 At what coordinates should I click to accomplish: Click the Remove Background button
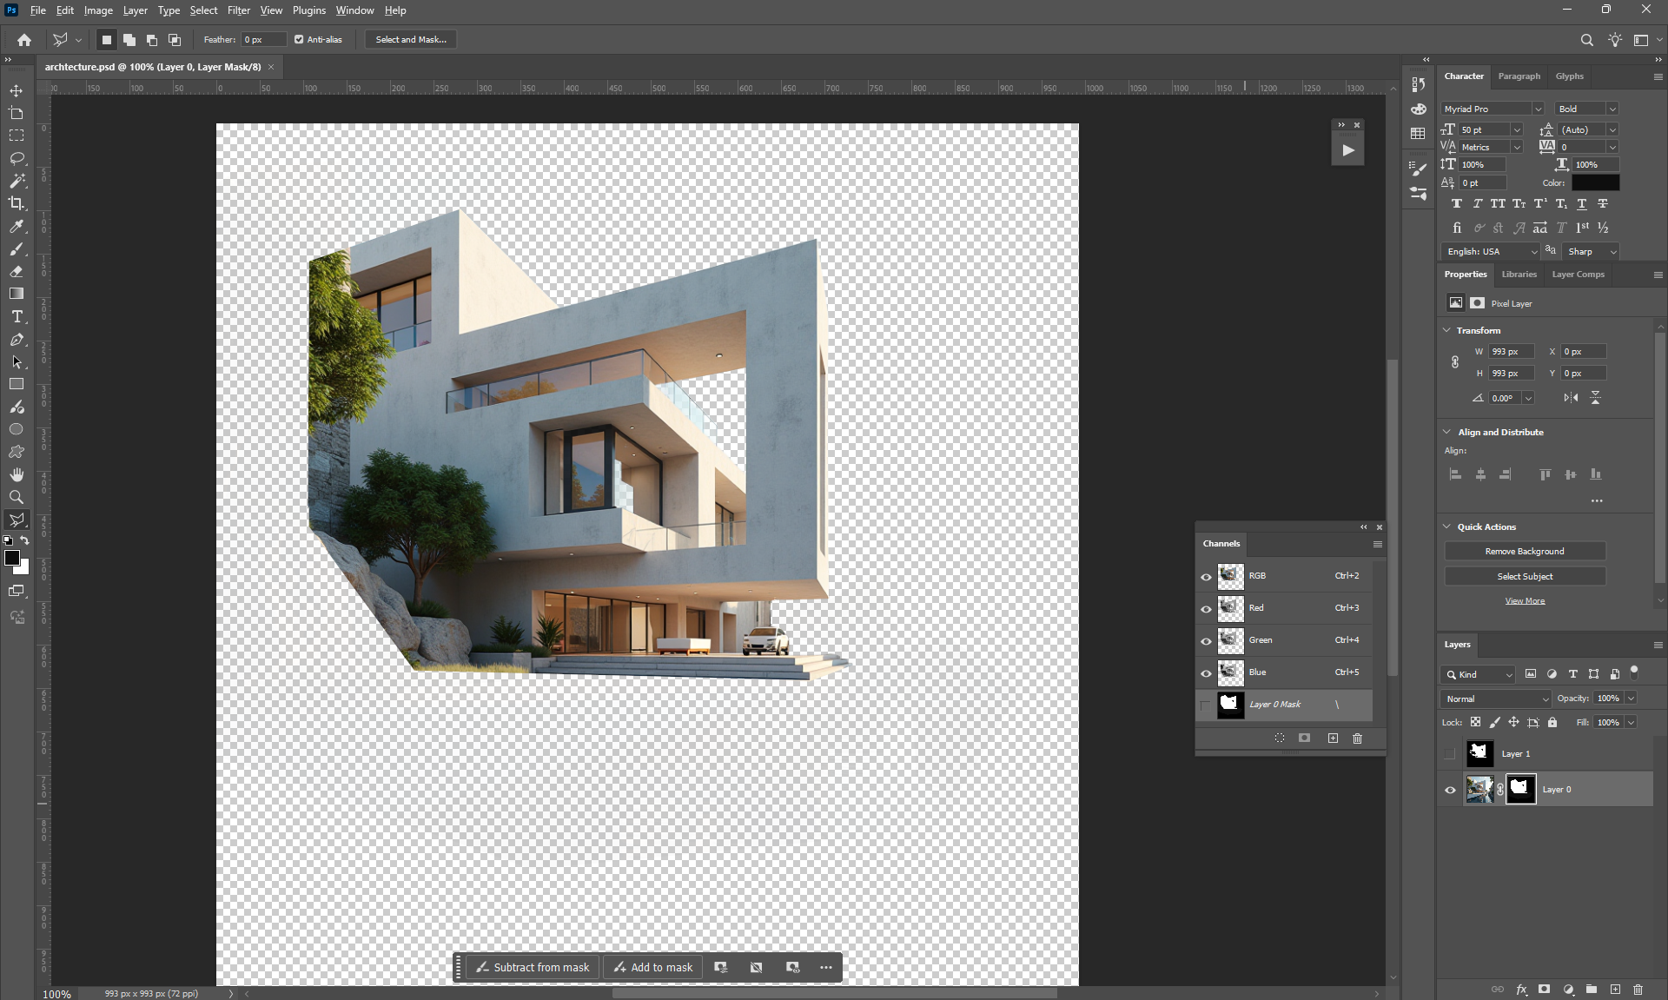[x=1524, y=551]
